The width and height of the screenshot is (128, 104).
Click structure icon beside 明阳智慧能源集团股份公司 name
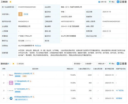(x=34, y=97)
